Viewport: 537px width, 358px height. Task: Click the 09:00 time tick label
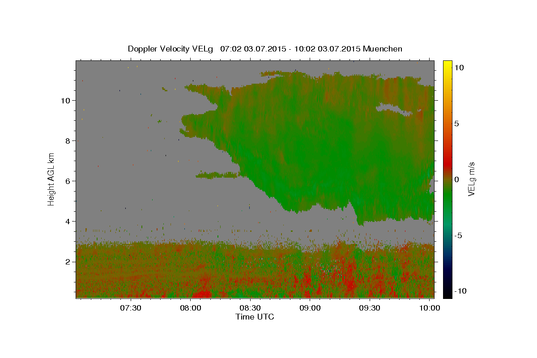tap(310, 308)
